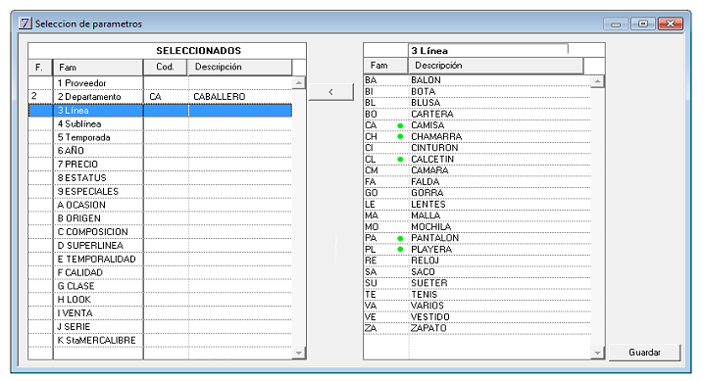Viewport: 704px width, 381px height.
Task: Click the Guardar button
Action: [644, 353]
